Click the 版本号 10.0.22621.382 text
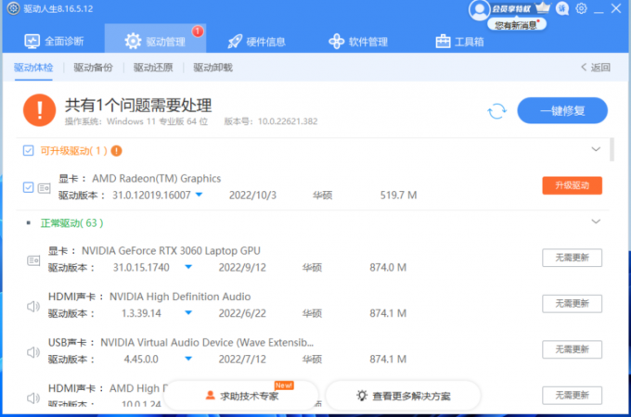 (x=271, y=121)
